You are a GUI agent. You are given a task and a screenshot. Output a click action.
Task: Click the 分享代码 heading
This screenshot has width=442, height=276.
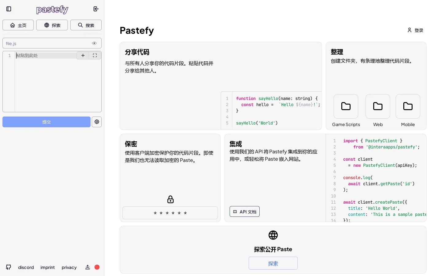coord(137,52)
